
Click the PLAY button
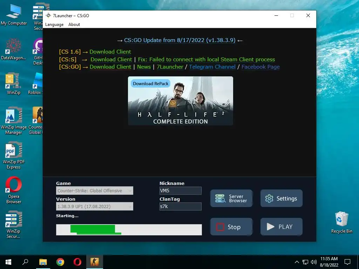282,227
